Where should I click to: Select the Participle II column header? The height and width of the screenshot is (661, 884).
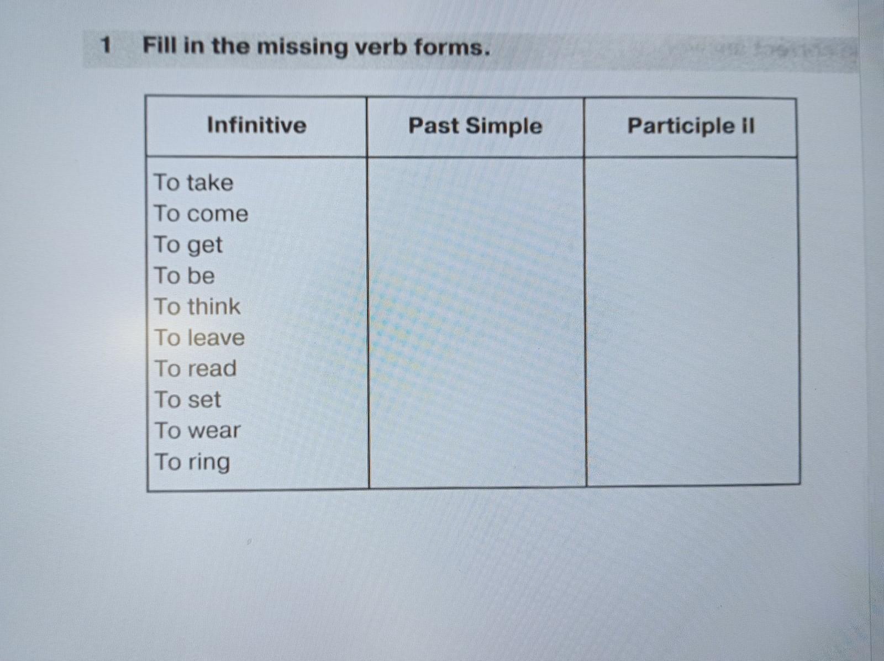point(691,126)
